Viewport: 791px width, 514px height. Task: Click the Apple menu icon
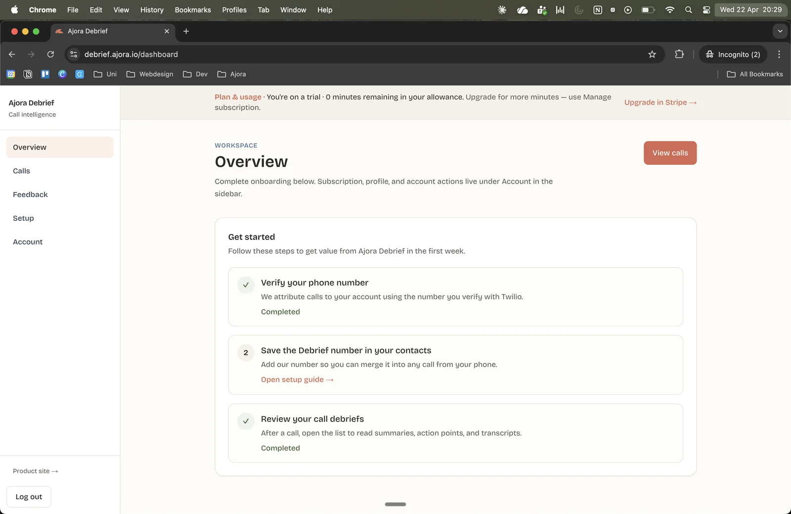14,10
